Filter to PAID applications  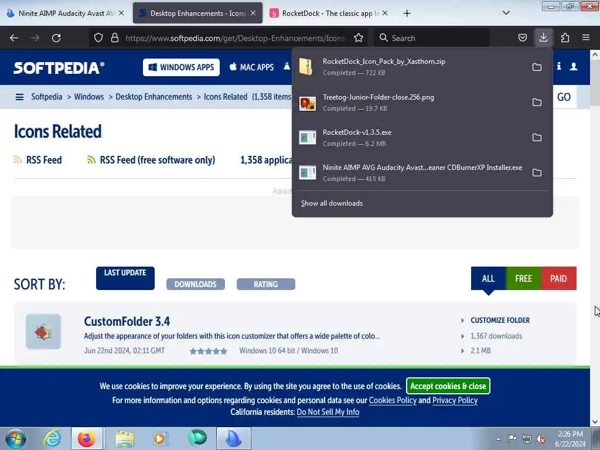coord(558,278)
